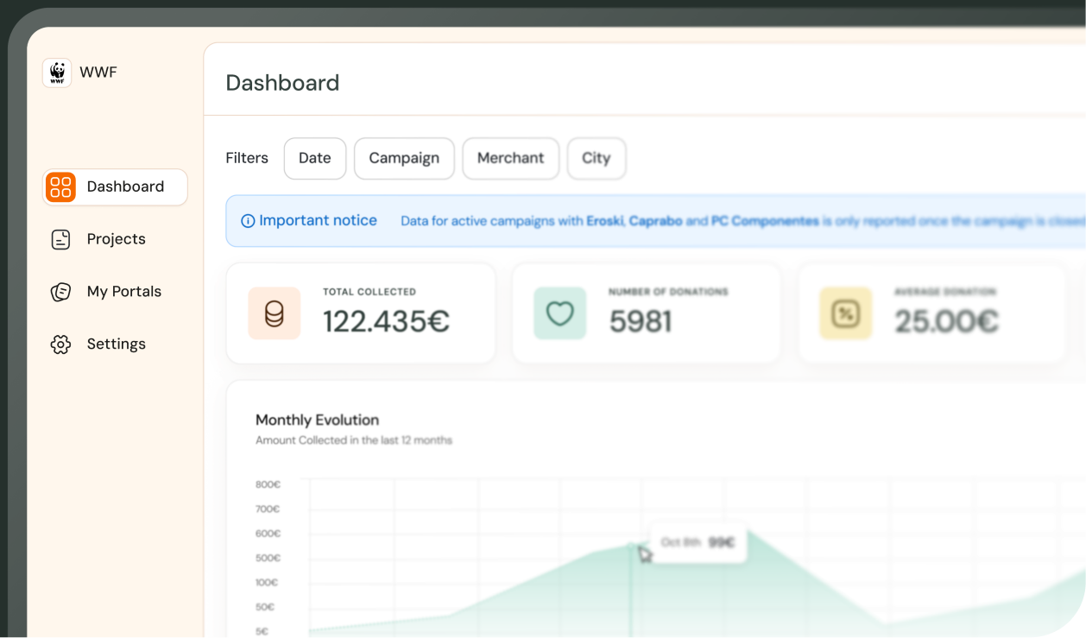Click the My Portals icon
The height and width of the screenshot is (638, 1086).
[60, 292]
